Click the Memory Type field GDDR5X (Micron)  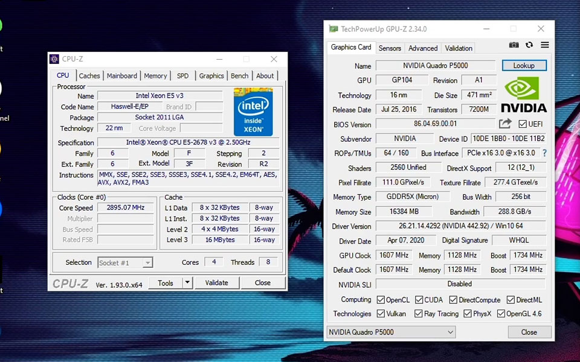click(x=413, y=197)
